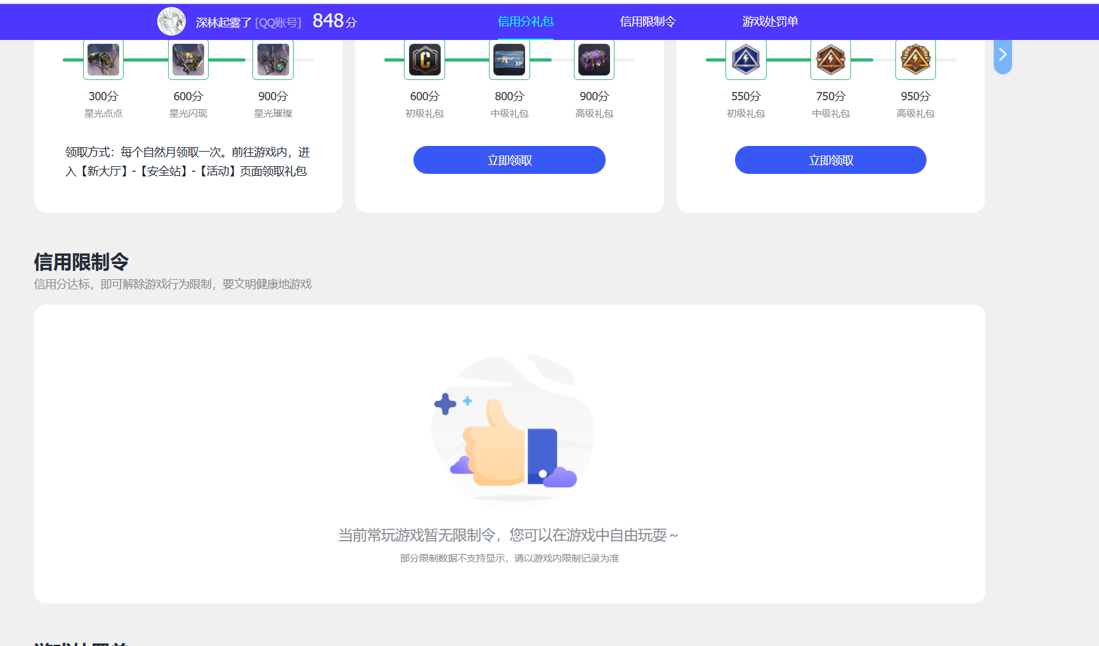The image size is (1099, 646).
Task: Open the 信用限制令 tab
Action: [x=647, y=22]
